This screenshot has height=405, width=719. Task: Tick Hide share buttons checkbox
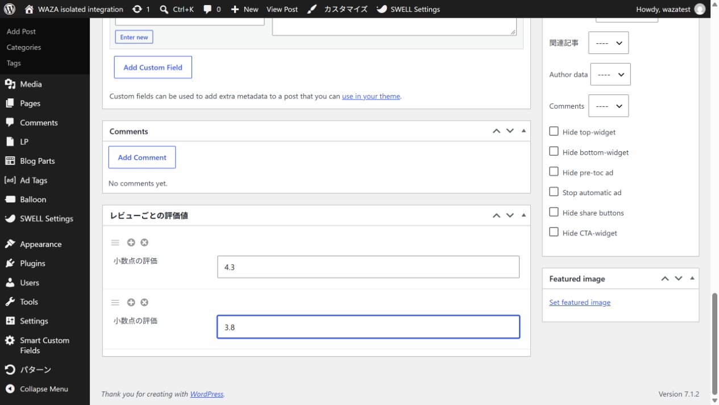[554, 212]
